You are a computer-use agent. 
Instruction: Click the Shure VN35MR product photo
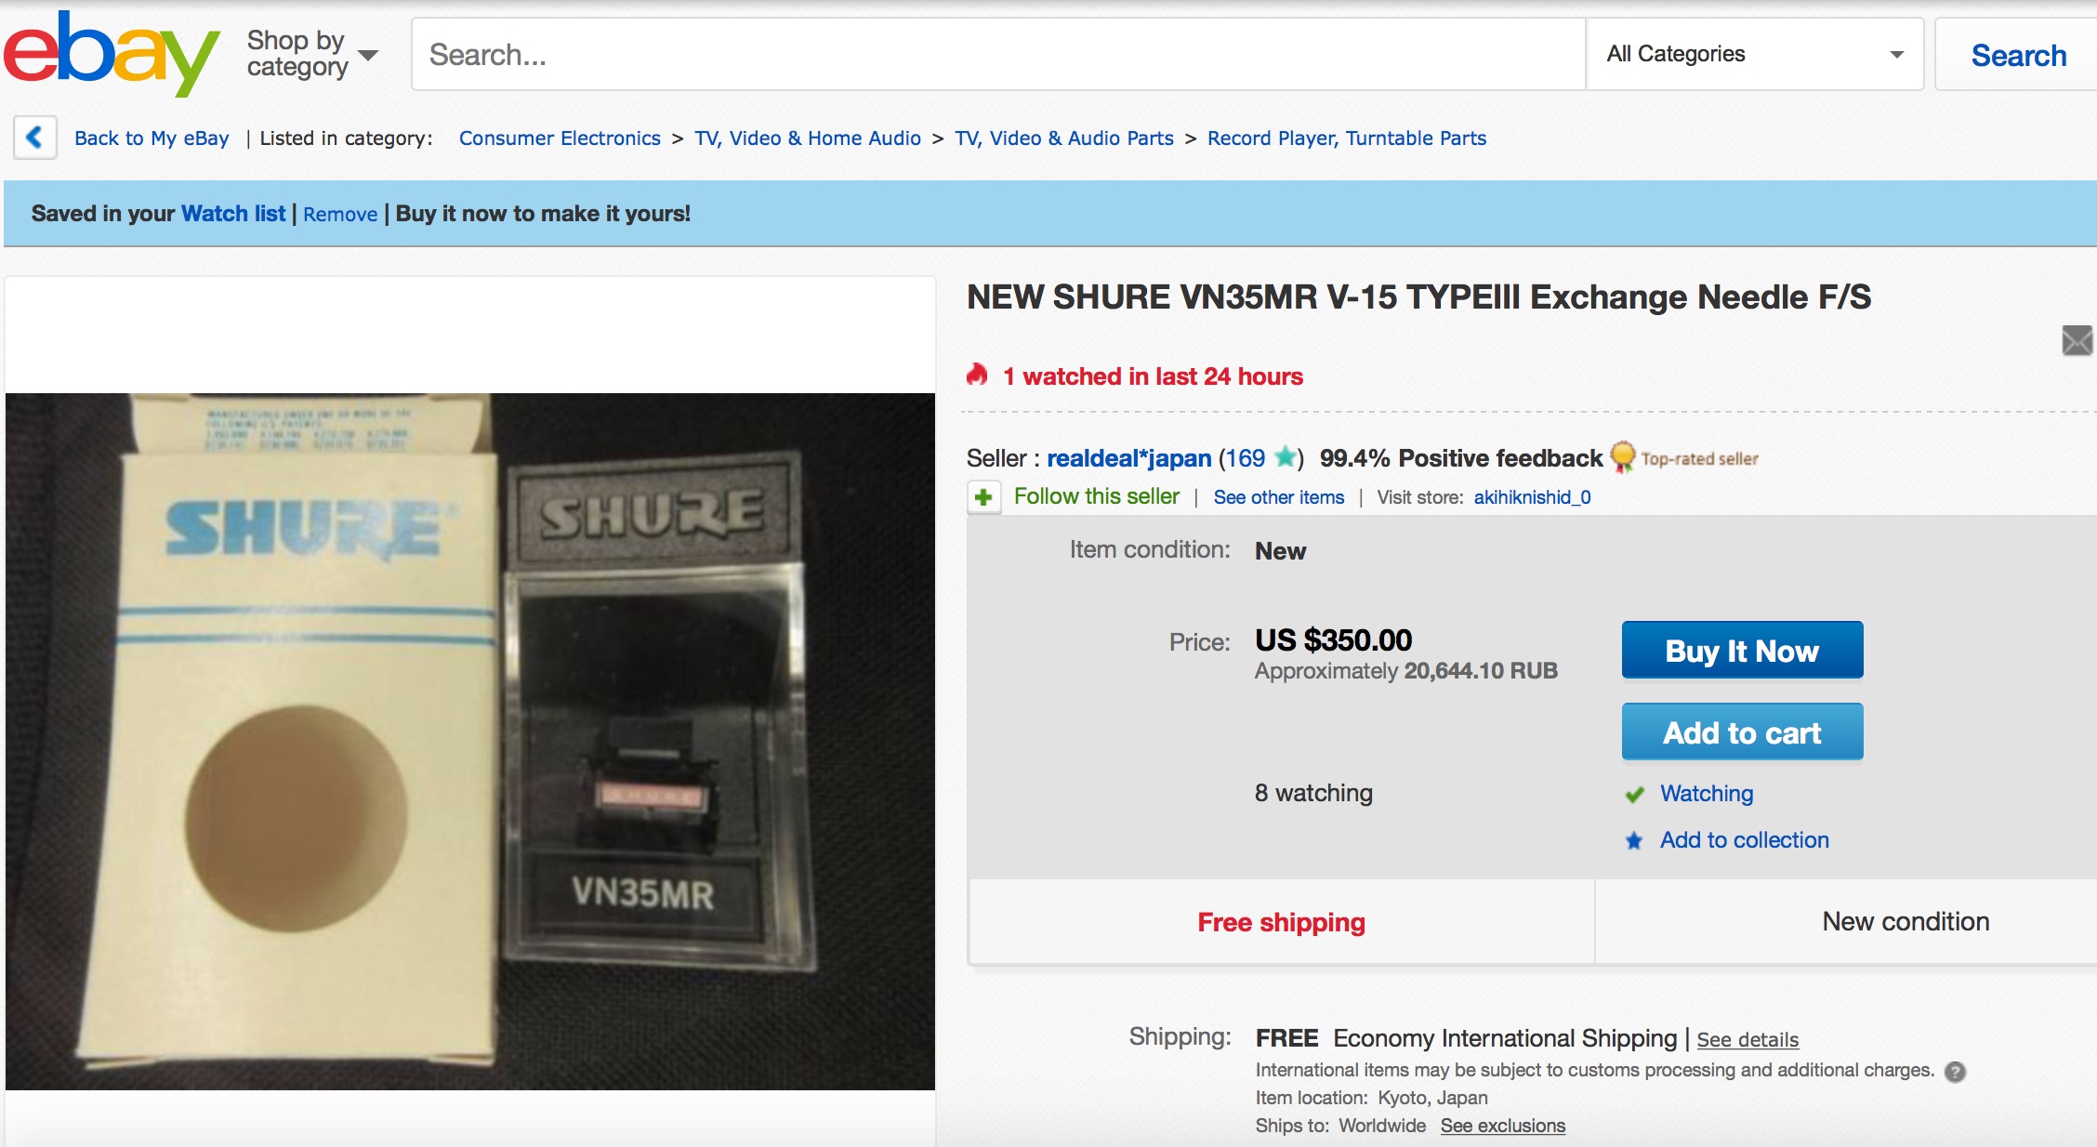click(470, 741)
